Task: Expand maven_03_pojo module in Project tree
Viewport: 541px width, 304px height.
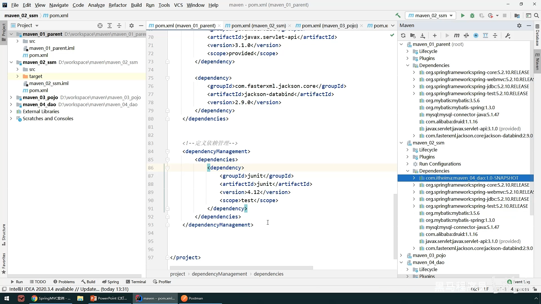Action: [11, 97]
